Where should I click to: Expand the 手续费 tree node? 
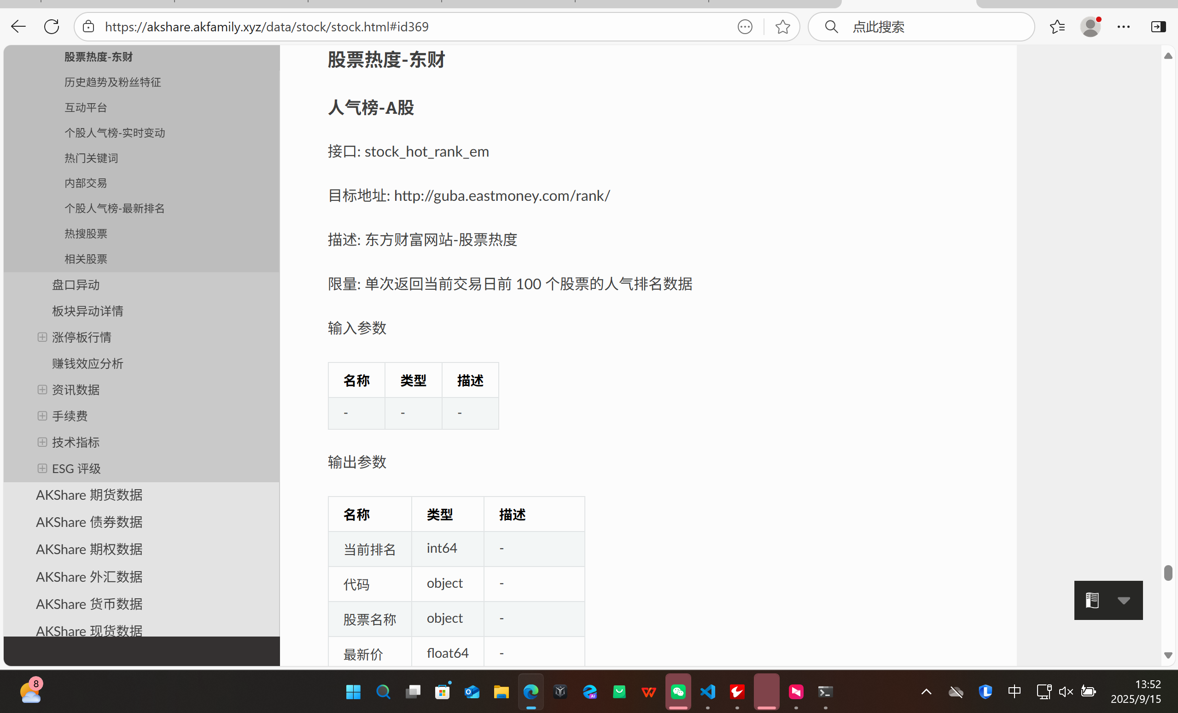[x=42, y=415]
